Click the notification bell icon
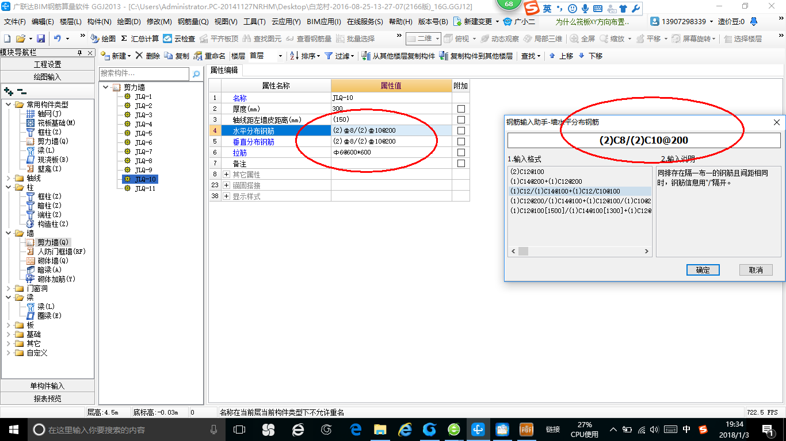The width and height of the screenshot is (786, 441). click(x=754, y=21)
